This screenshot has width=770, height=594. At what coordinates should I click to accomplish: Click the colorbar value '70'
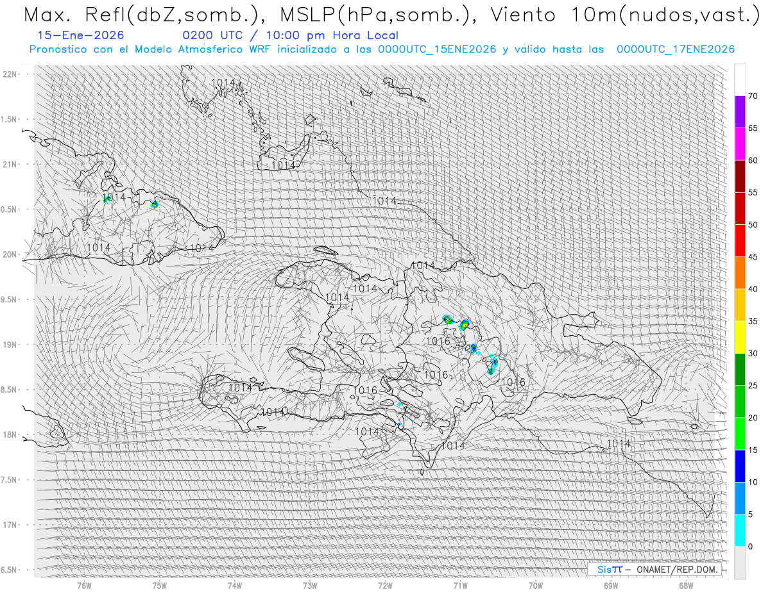(753, 96)
